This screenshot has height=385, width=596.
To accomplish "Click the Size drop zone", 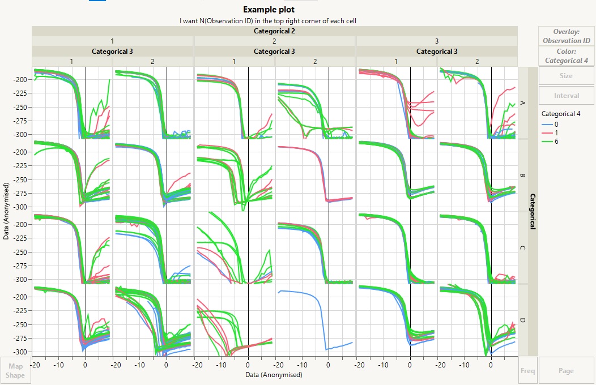I will (x=566, y=75).
